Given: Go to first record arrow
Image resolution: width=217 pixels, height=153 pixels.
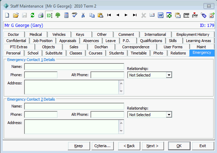Looking at the screenshot, I should pos(109,15).
